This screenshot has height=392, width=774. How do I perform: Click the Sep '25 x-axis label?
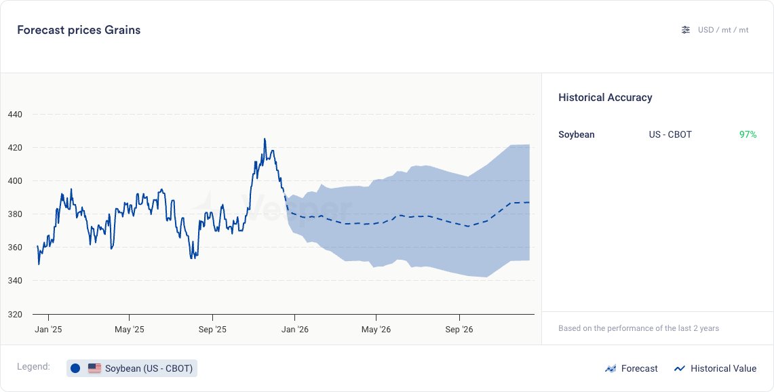click(212, 330)
